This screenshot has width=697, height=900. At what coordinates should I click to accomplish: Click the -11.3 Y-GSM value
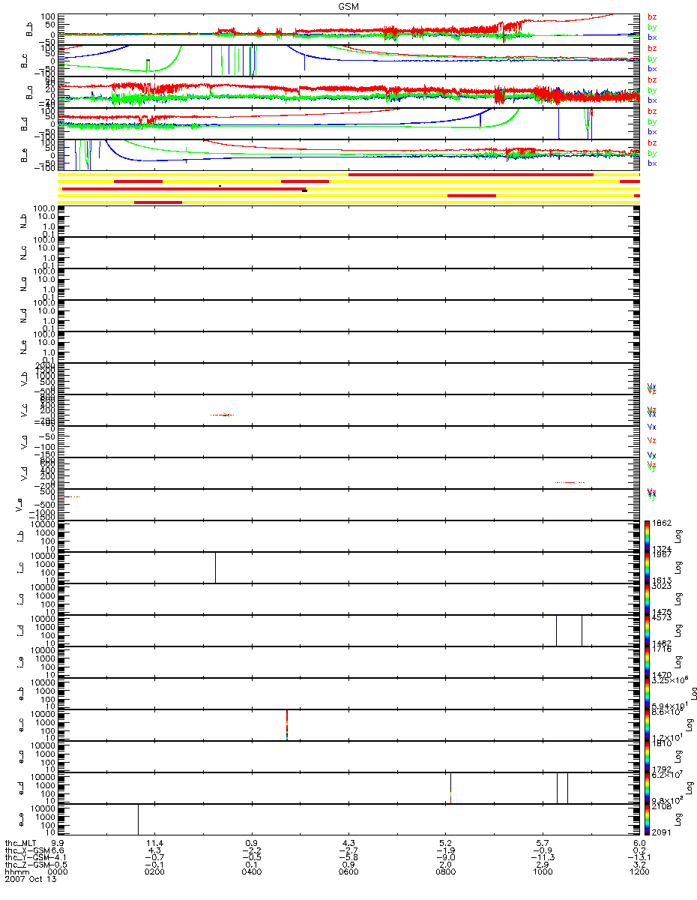point(543,858)
